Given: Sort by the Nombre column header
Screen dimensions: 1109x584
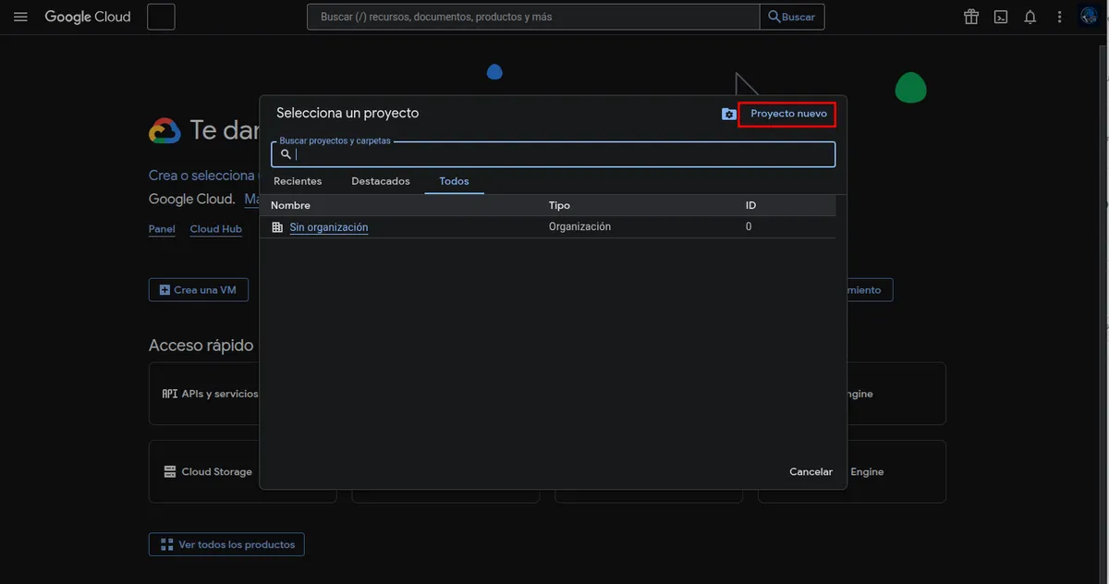Looking at the screenshot, I should tap(290, 205).
